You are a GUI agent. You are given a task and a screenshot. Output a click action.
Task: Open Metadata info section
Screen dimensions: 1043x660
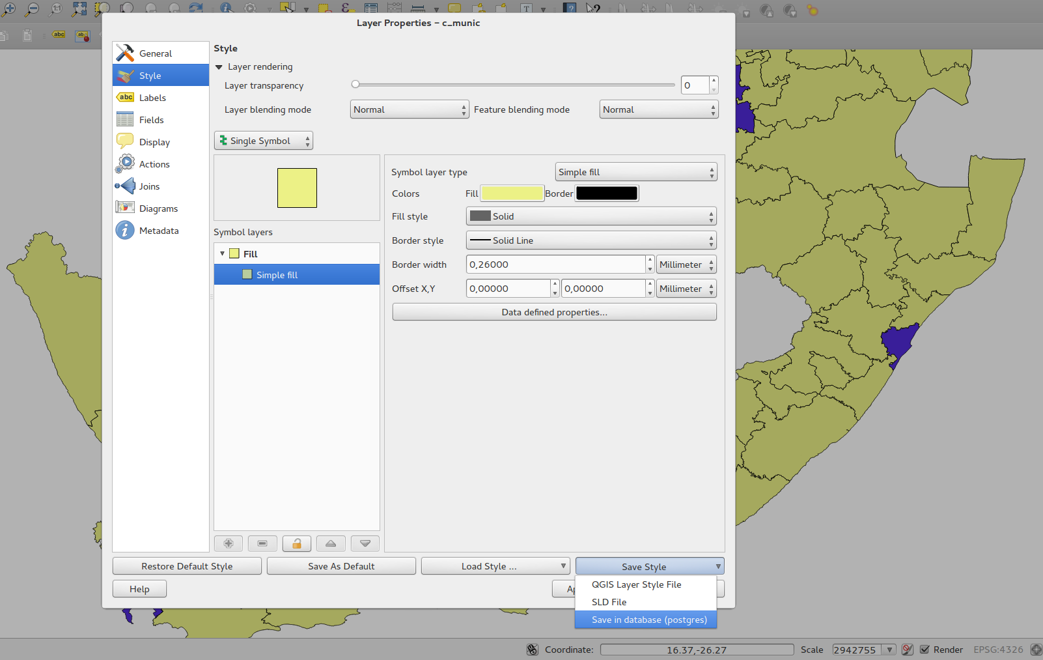click(158, 231)
